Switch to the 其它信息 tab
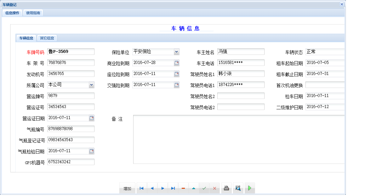 pos(47,38)
